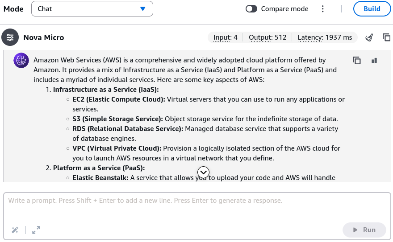This screenshot has height=242, width=393.
Task: Jump to the latest message with the down chevron
Action: 203,172
